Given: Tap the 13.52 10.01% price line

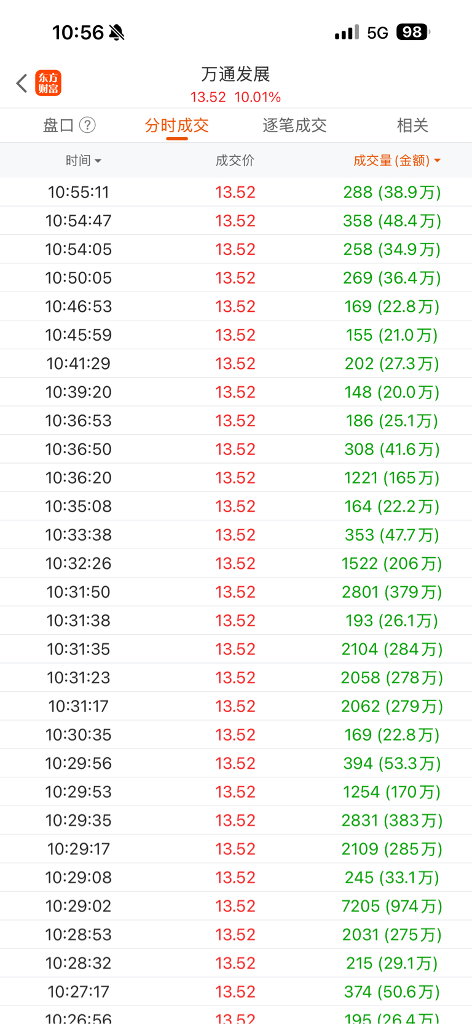Looking at the screenshot, I should 236,97.
